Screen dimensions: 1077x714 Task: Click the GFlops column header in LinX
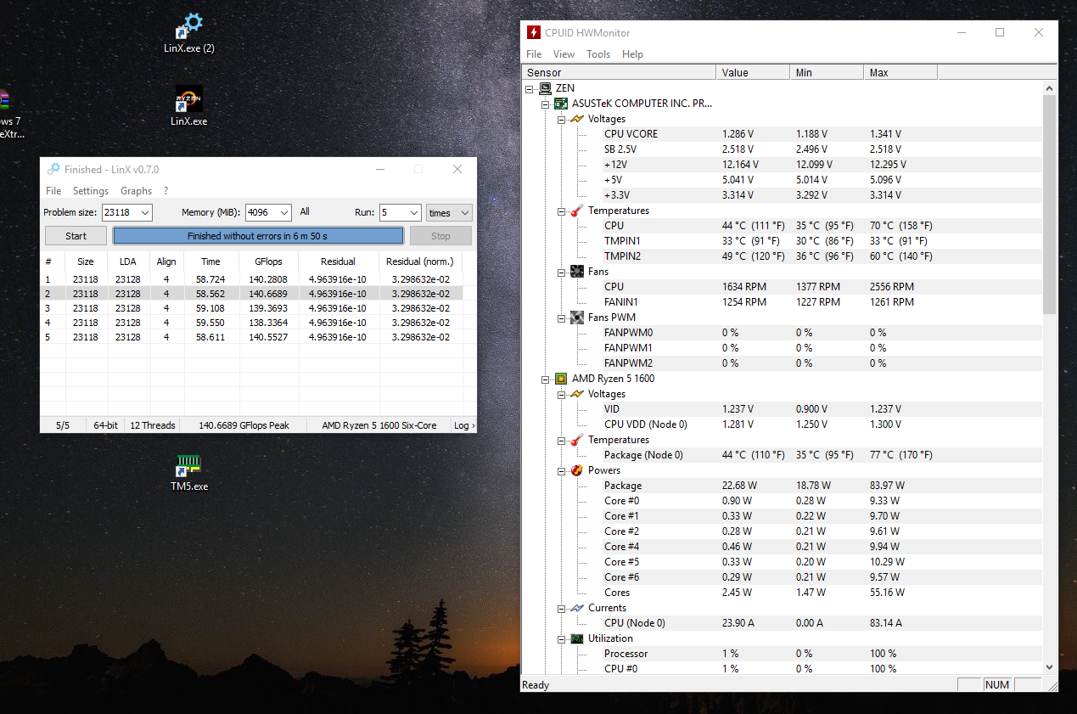point(269,261)
